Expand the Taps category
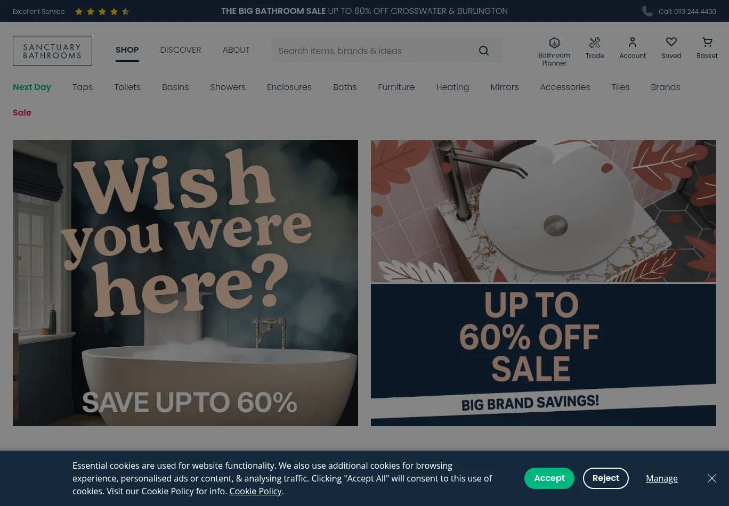Screen dimensions: 729x506 83,87
